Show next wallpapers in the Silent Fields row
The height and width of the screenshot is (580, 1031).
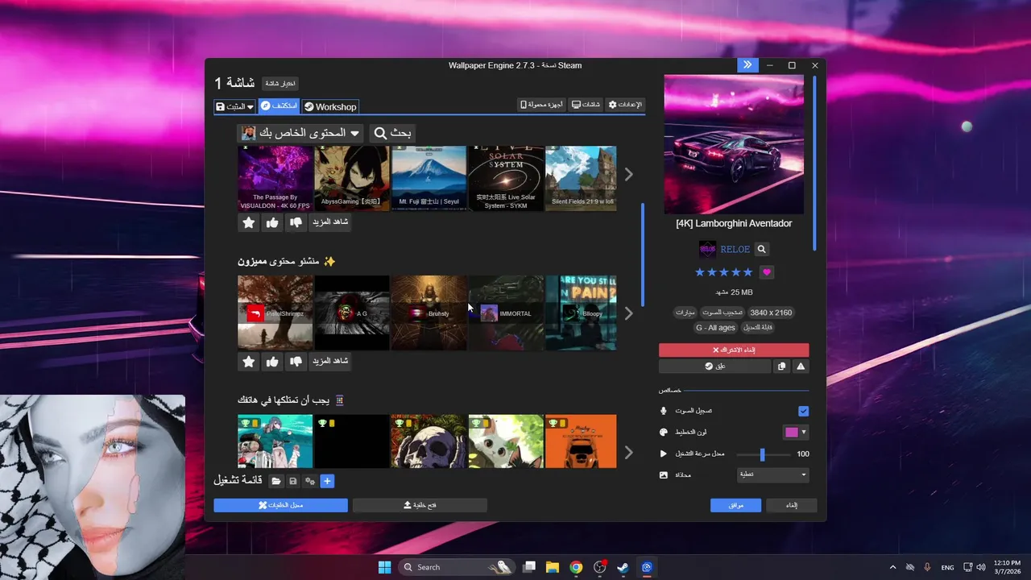point(628,175)
